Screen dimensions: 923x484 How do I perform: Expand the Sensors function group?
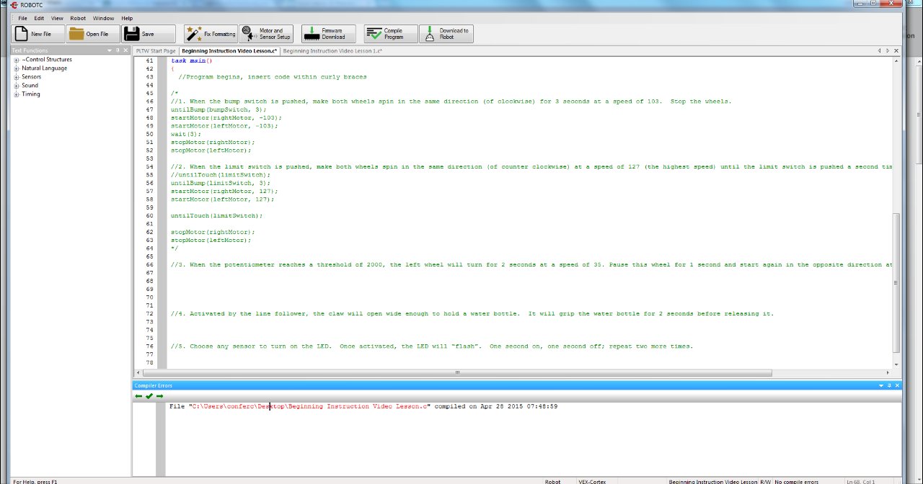16,76
